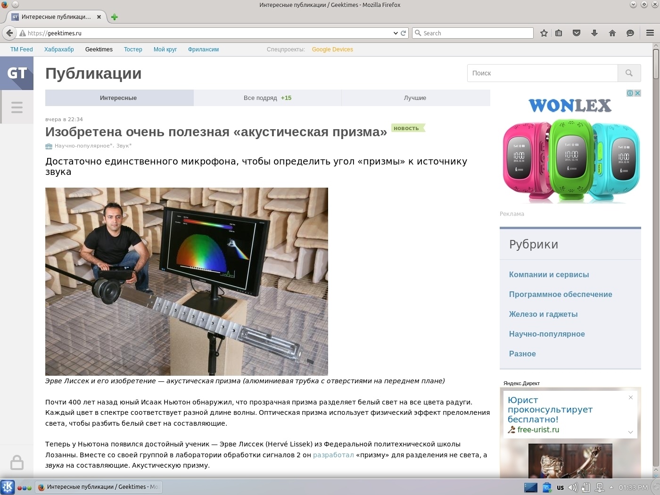Click the connection warning triangle icon
This screenshot has width=660, height=495.
(23, 33)
